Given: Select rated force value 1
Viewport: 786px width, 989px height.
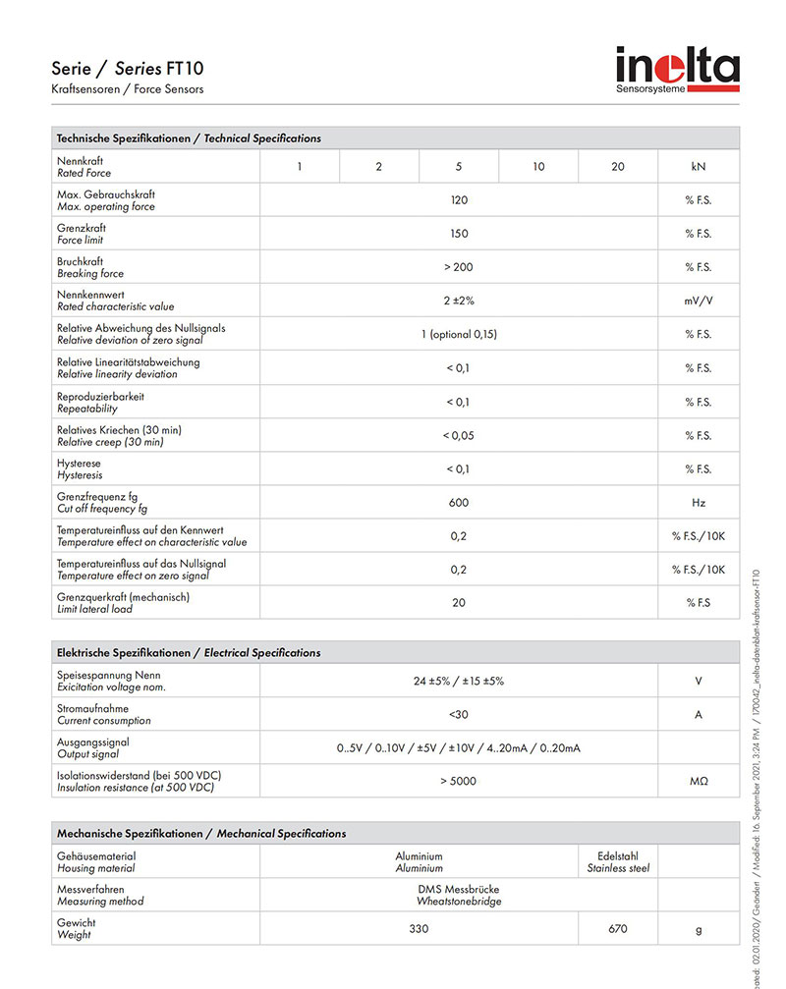Looking at the screenshot, I should pos(300,167).
